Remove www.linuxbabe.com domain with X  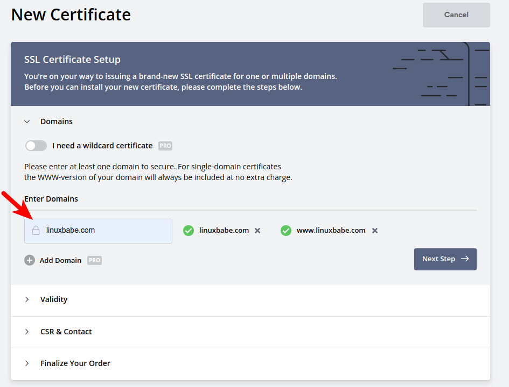tap(375, 231)
